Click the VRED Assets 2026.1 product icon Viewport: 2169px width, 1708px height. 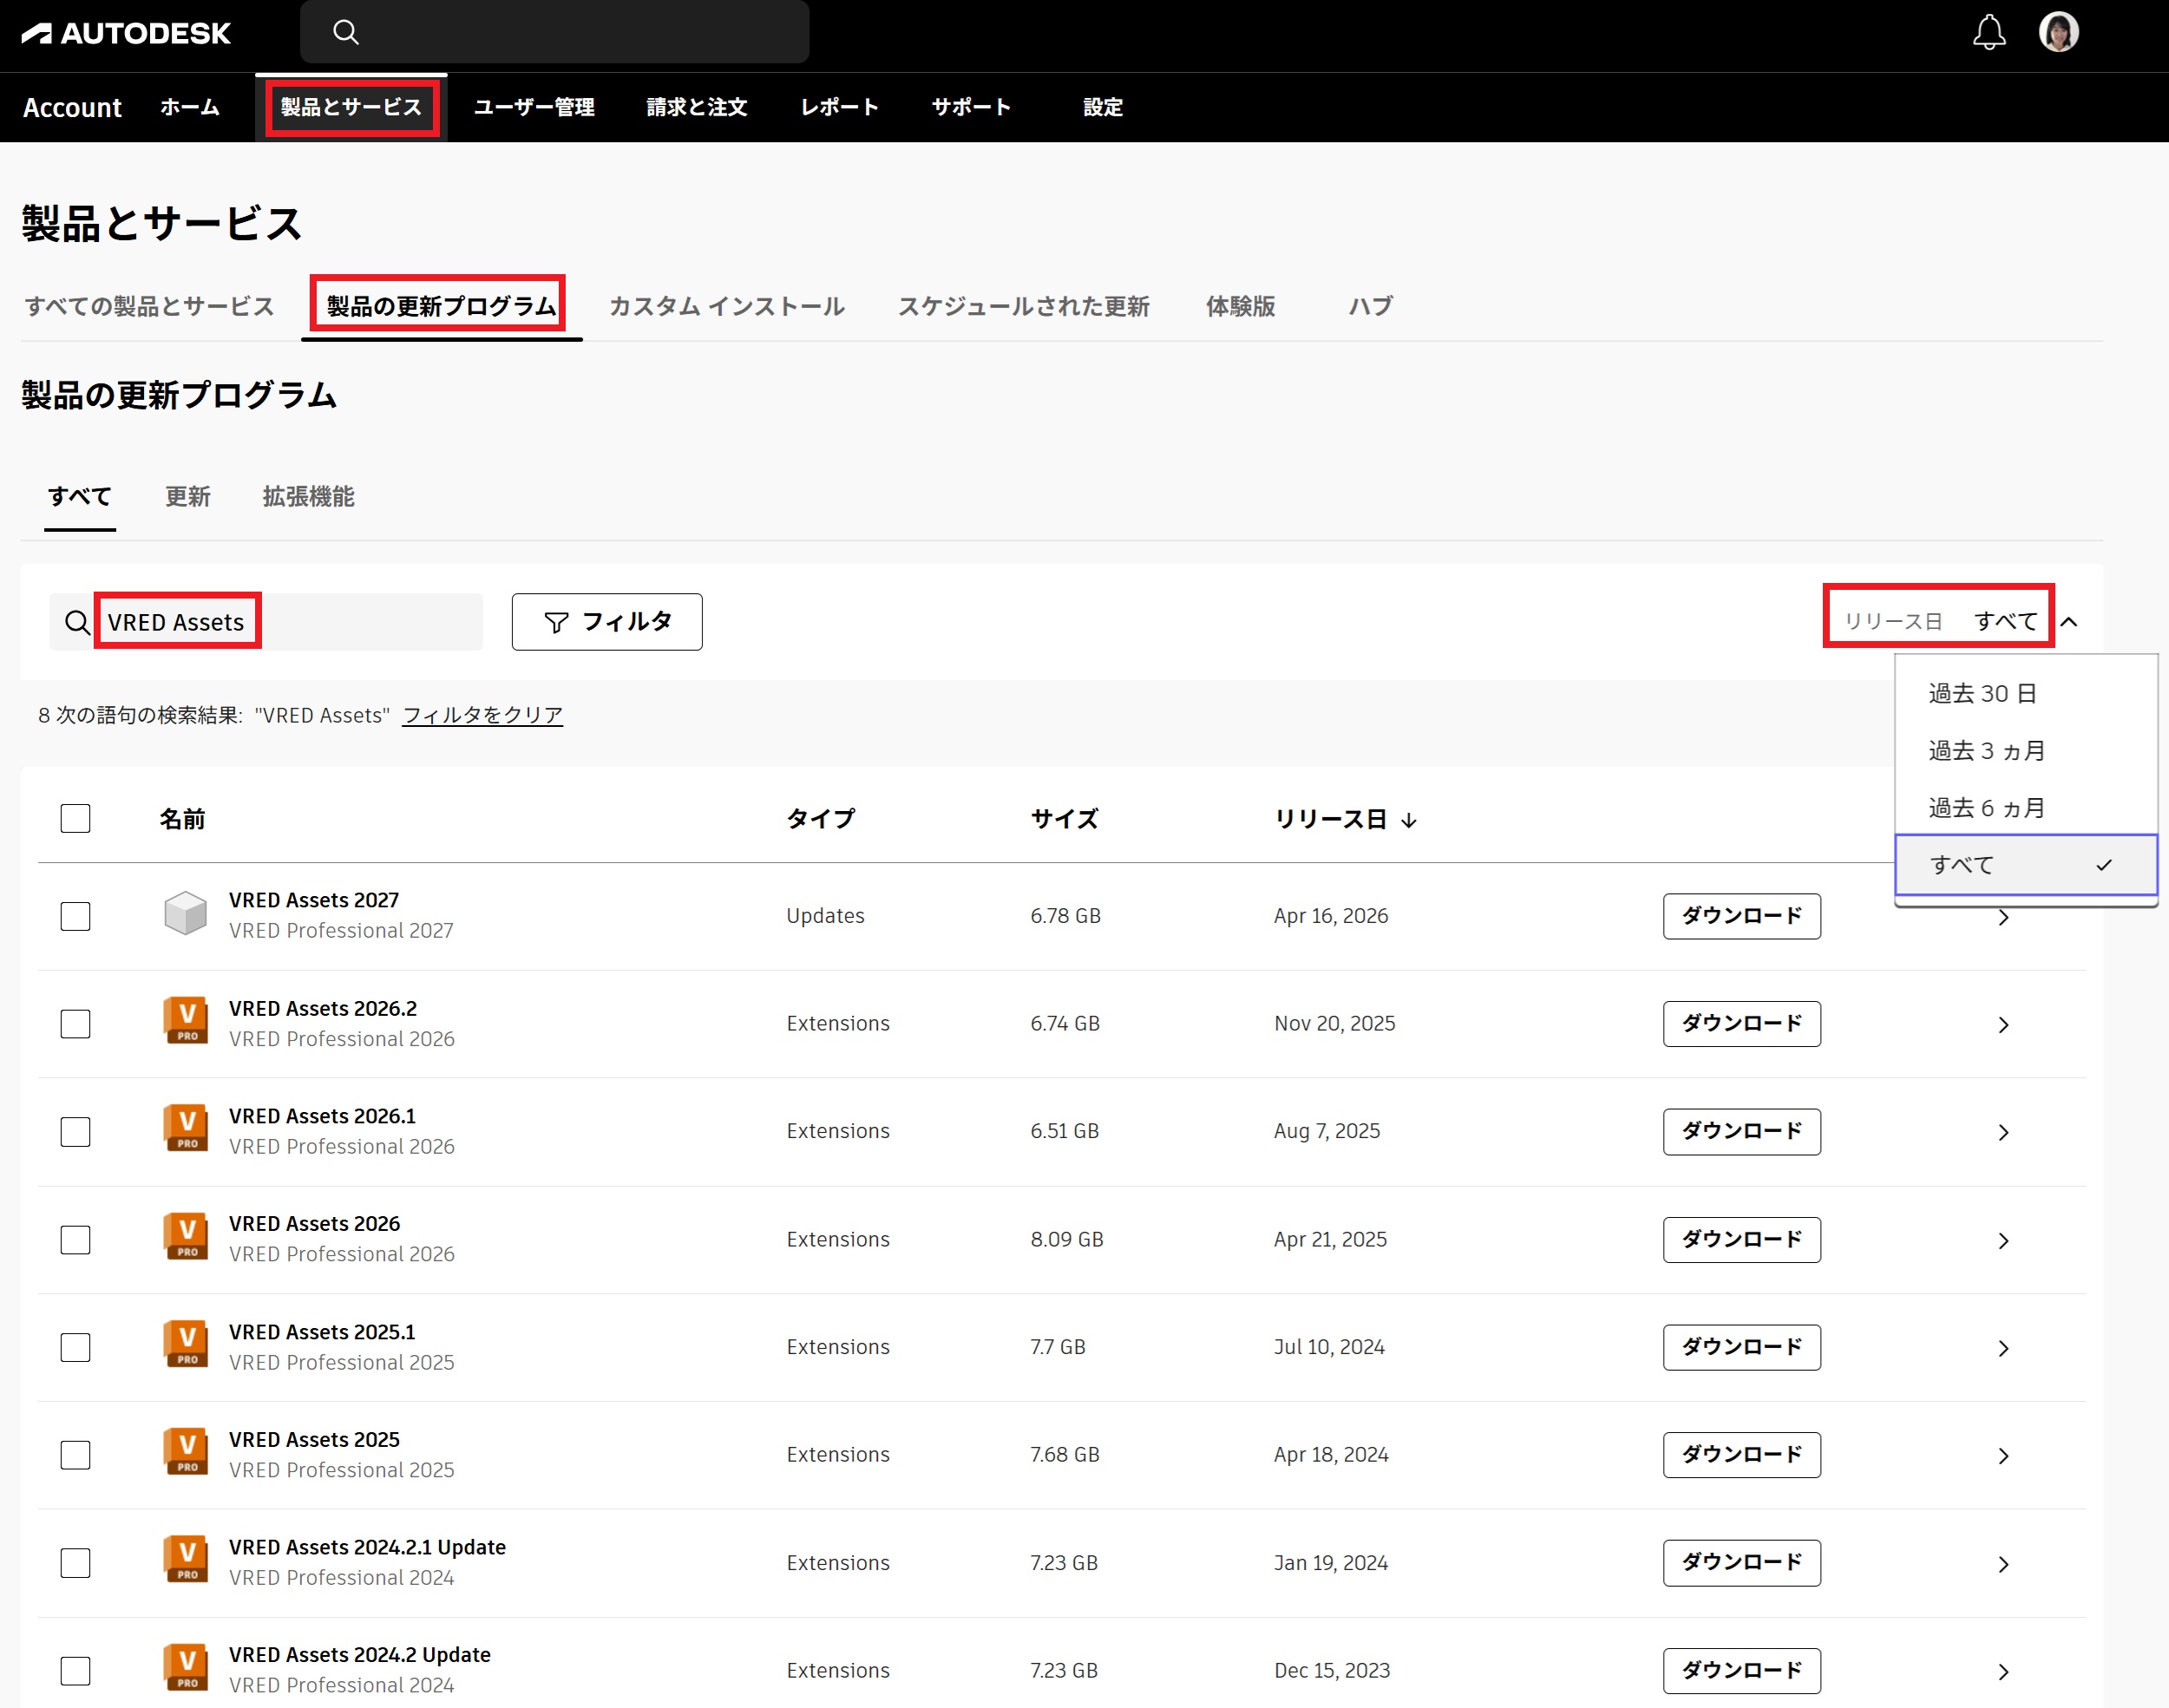click(186, 1129)
